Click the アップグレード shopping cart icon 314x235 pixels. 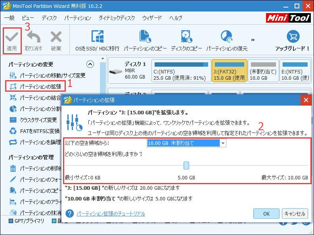point(293,37)
